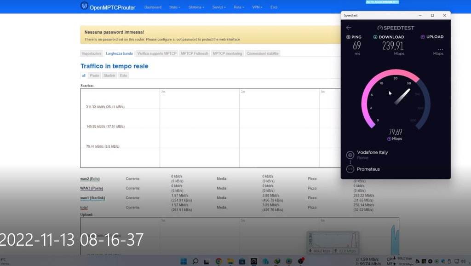The height and width of the screenshot is (266, 471).
Task: Click the Prometeus server icon
Action: pos(350,169)
